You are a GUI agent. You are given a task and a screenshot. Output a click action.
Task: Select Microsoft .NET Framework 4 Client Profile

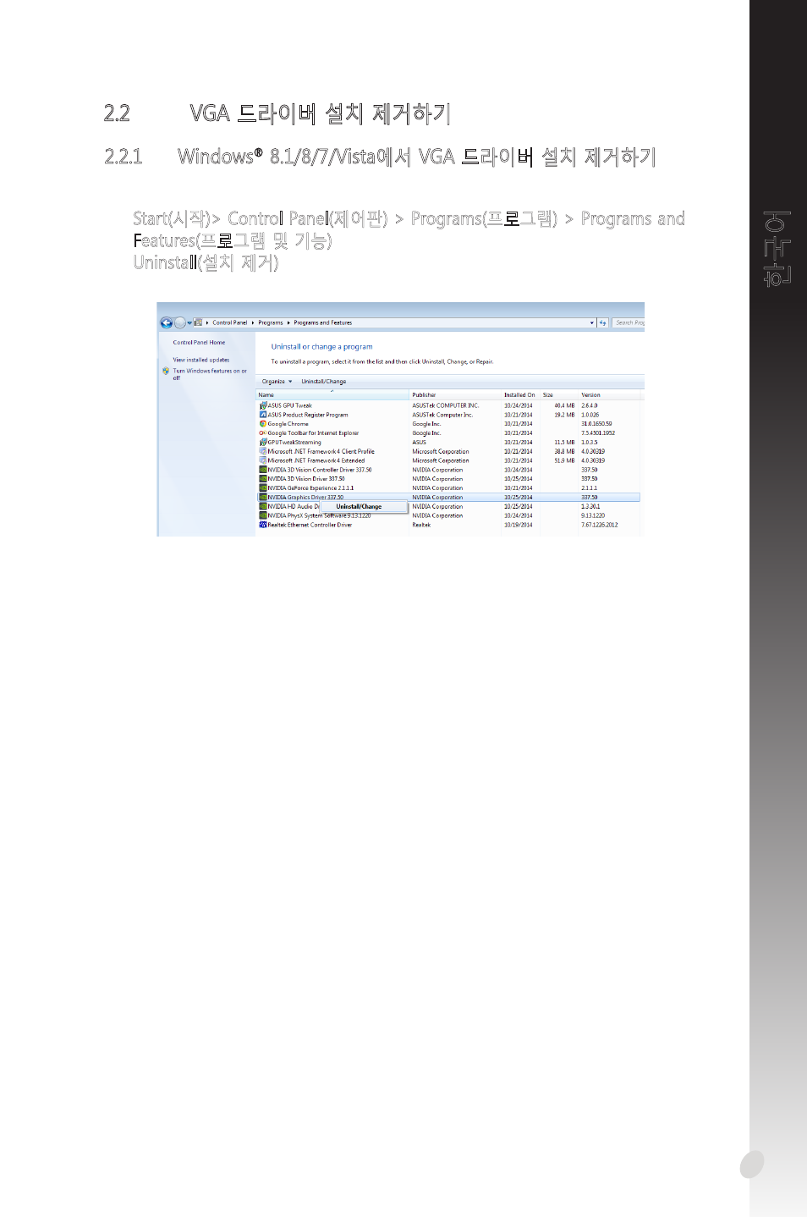click(x=321, y=451)
